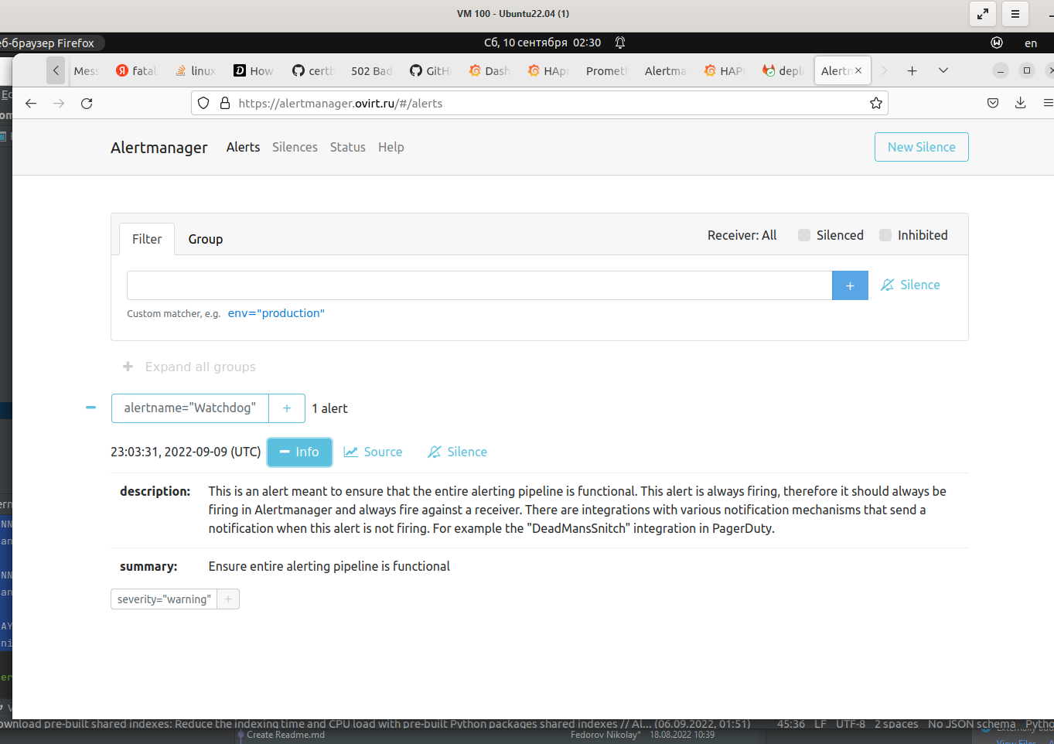The height and width of the screenshot is (744, 1054).
Task: Open the clock date menu
Action: tap(542, 43)
